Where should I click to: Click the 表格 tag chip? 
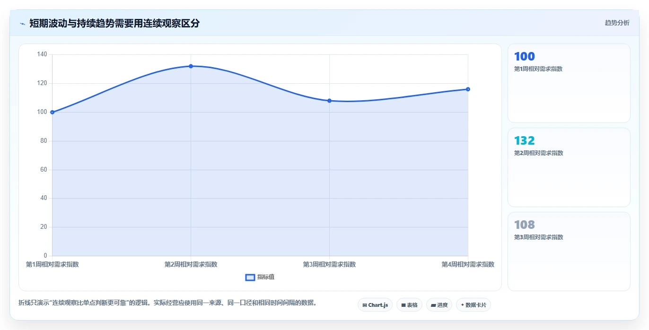click(409, 305)
